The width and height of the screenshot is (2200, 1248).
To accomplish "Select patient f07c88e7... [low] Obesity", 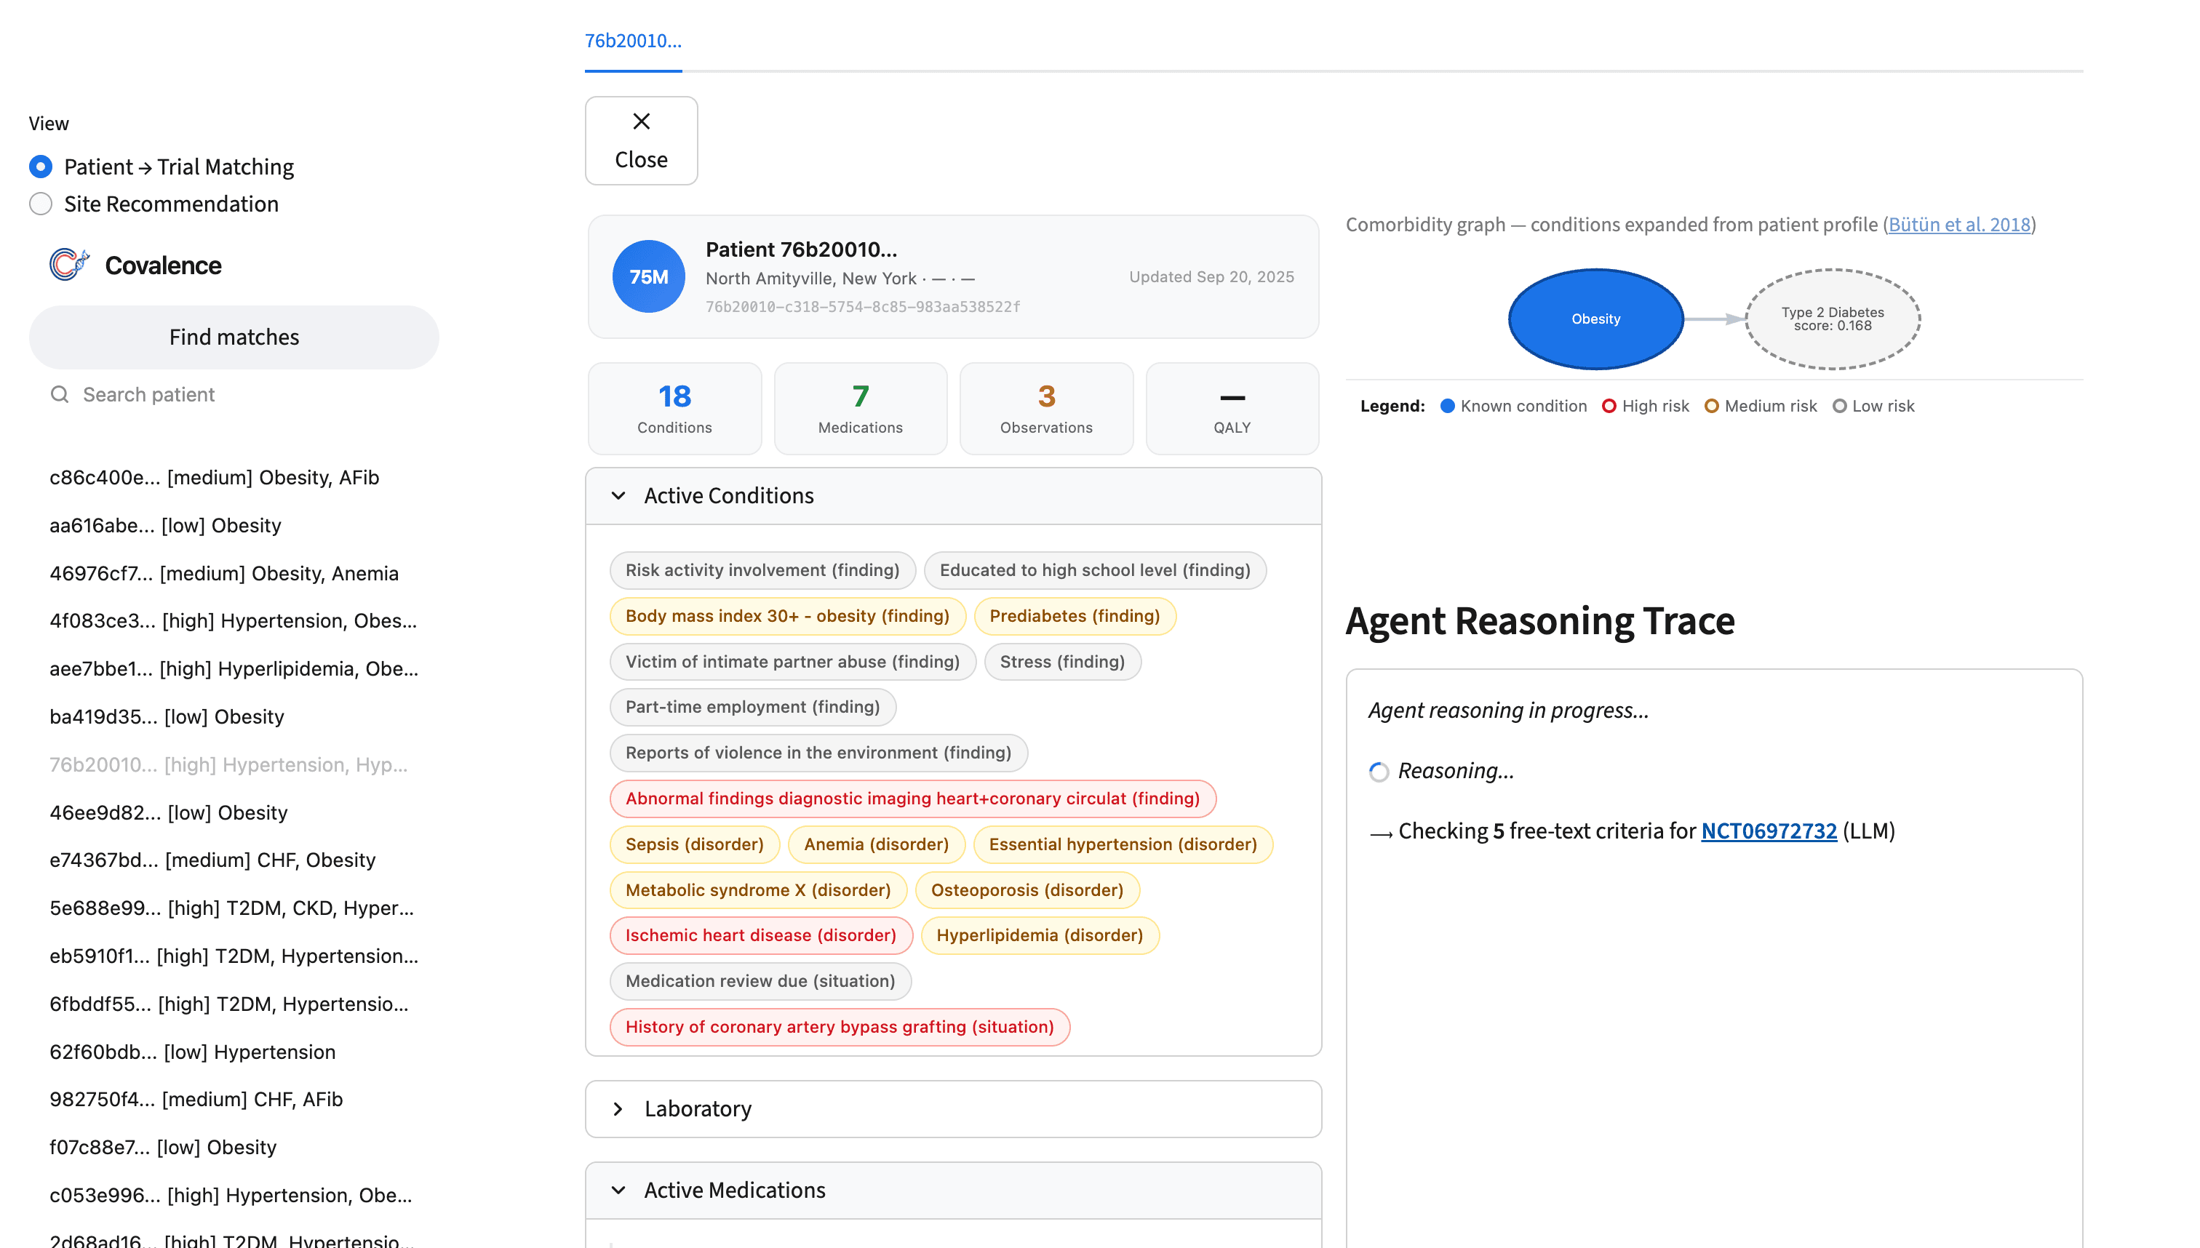I will (x=163, y=1147).
